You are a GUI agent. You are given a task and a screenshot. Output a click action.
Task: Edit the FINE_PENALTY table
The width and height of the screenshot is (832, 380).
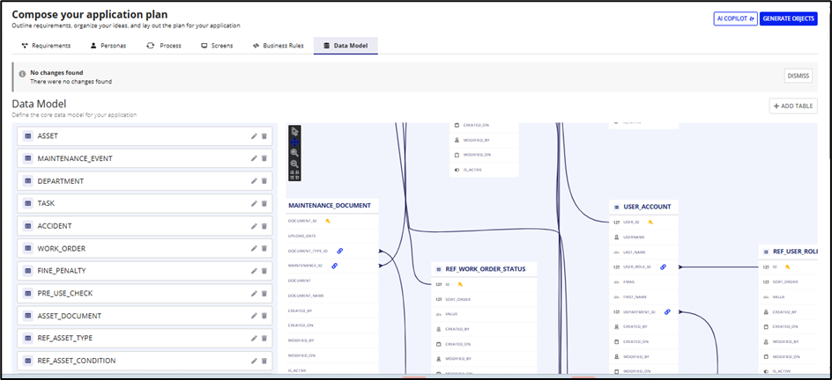pos(254,270)
